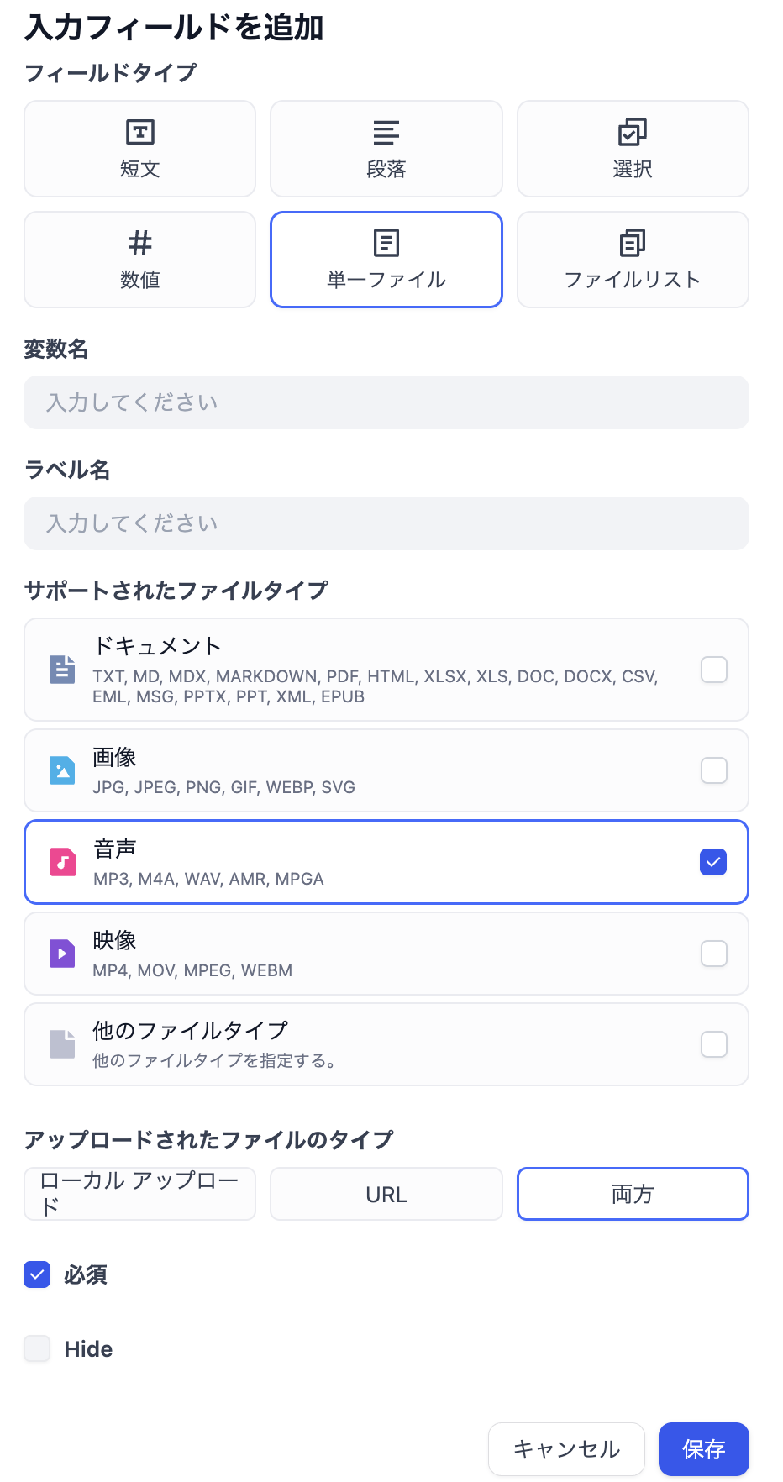Screen dimensions: 783x1482
Task: Choose the 単一ファイル single file type
Action: tap(386, 260)
